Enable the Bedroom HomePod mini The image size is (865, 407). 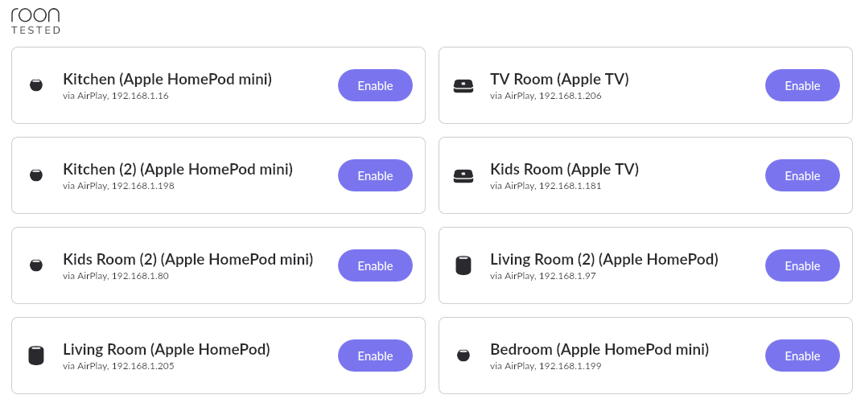coord(802,356)
